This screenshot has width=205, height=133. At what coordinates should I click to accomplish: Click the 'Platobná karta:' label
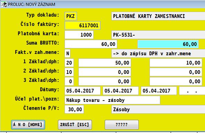pyautogui.click(x=39, y=34)
